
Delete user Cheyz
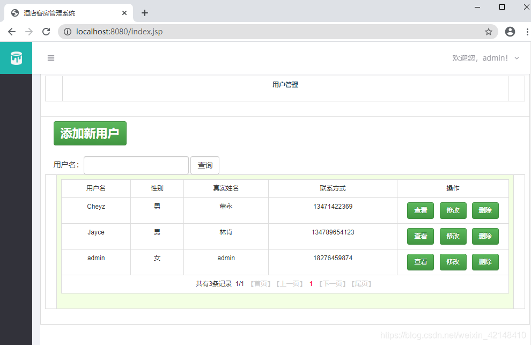485,210
